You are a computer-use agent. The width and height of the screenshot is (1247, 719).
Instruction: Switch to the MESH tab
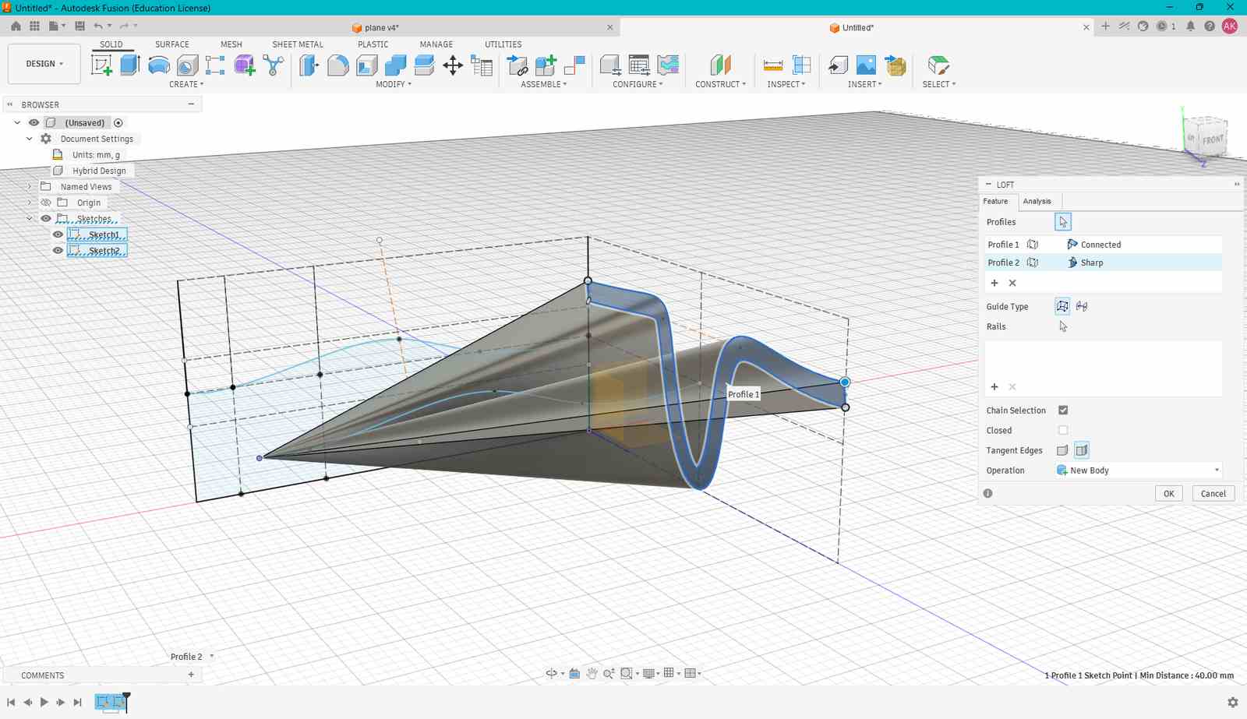[x=231, y=44]
